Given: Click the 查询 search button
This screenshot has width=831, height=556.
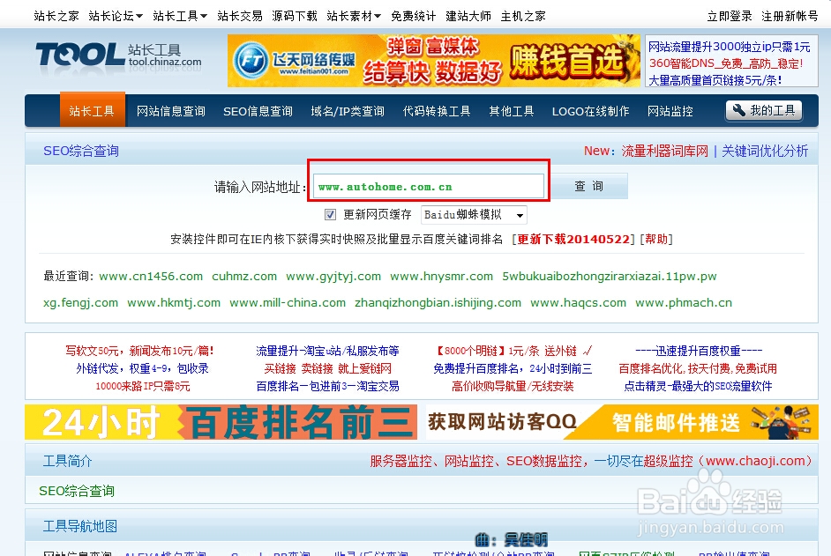Looking at the screenshot, I should click(588, 186).
